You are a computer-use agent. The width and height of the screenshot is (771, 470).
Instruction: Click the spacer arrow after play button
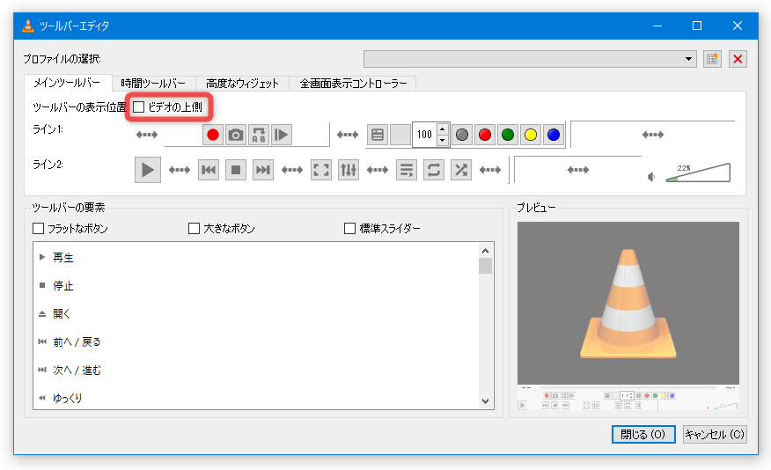pyautogui.click(x=180, y=170)
